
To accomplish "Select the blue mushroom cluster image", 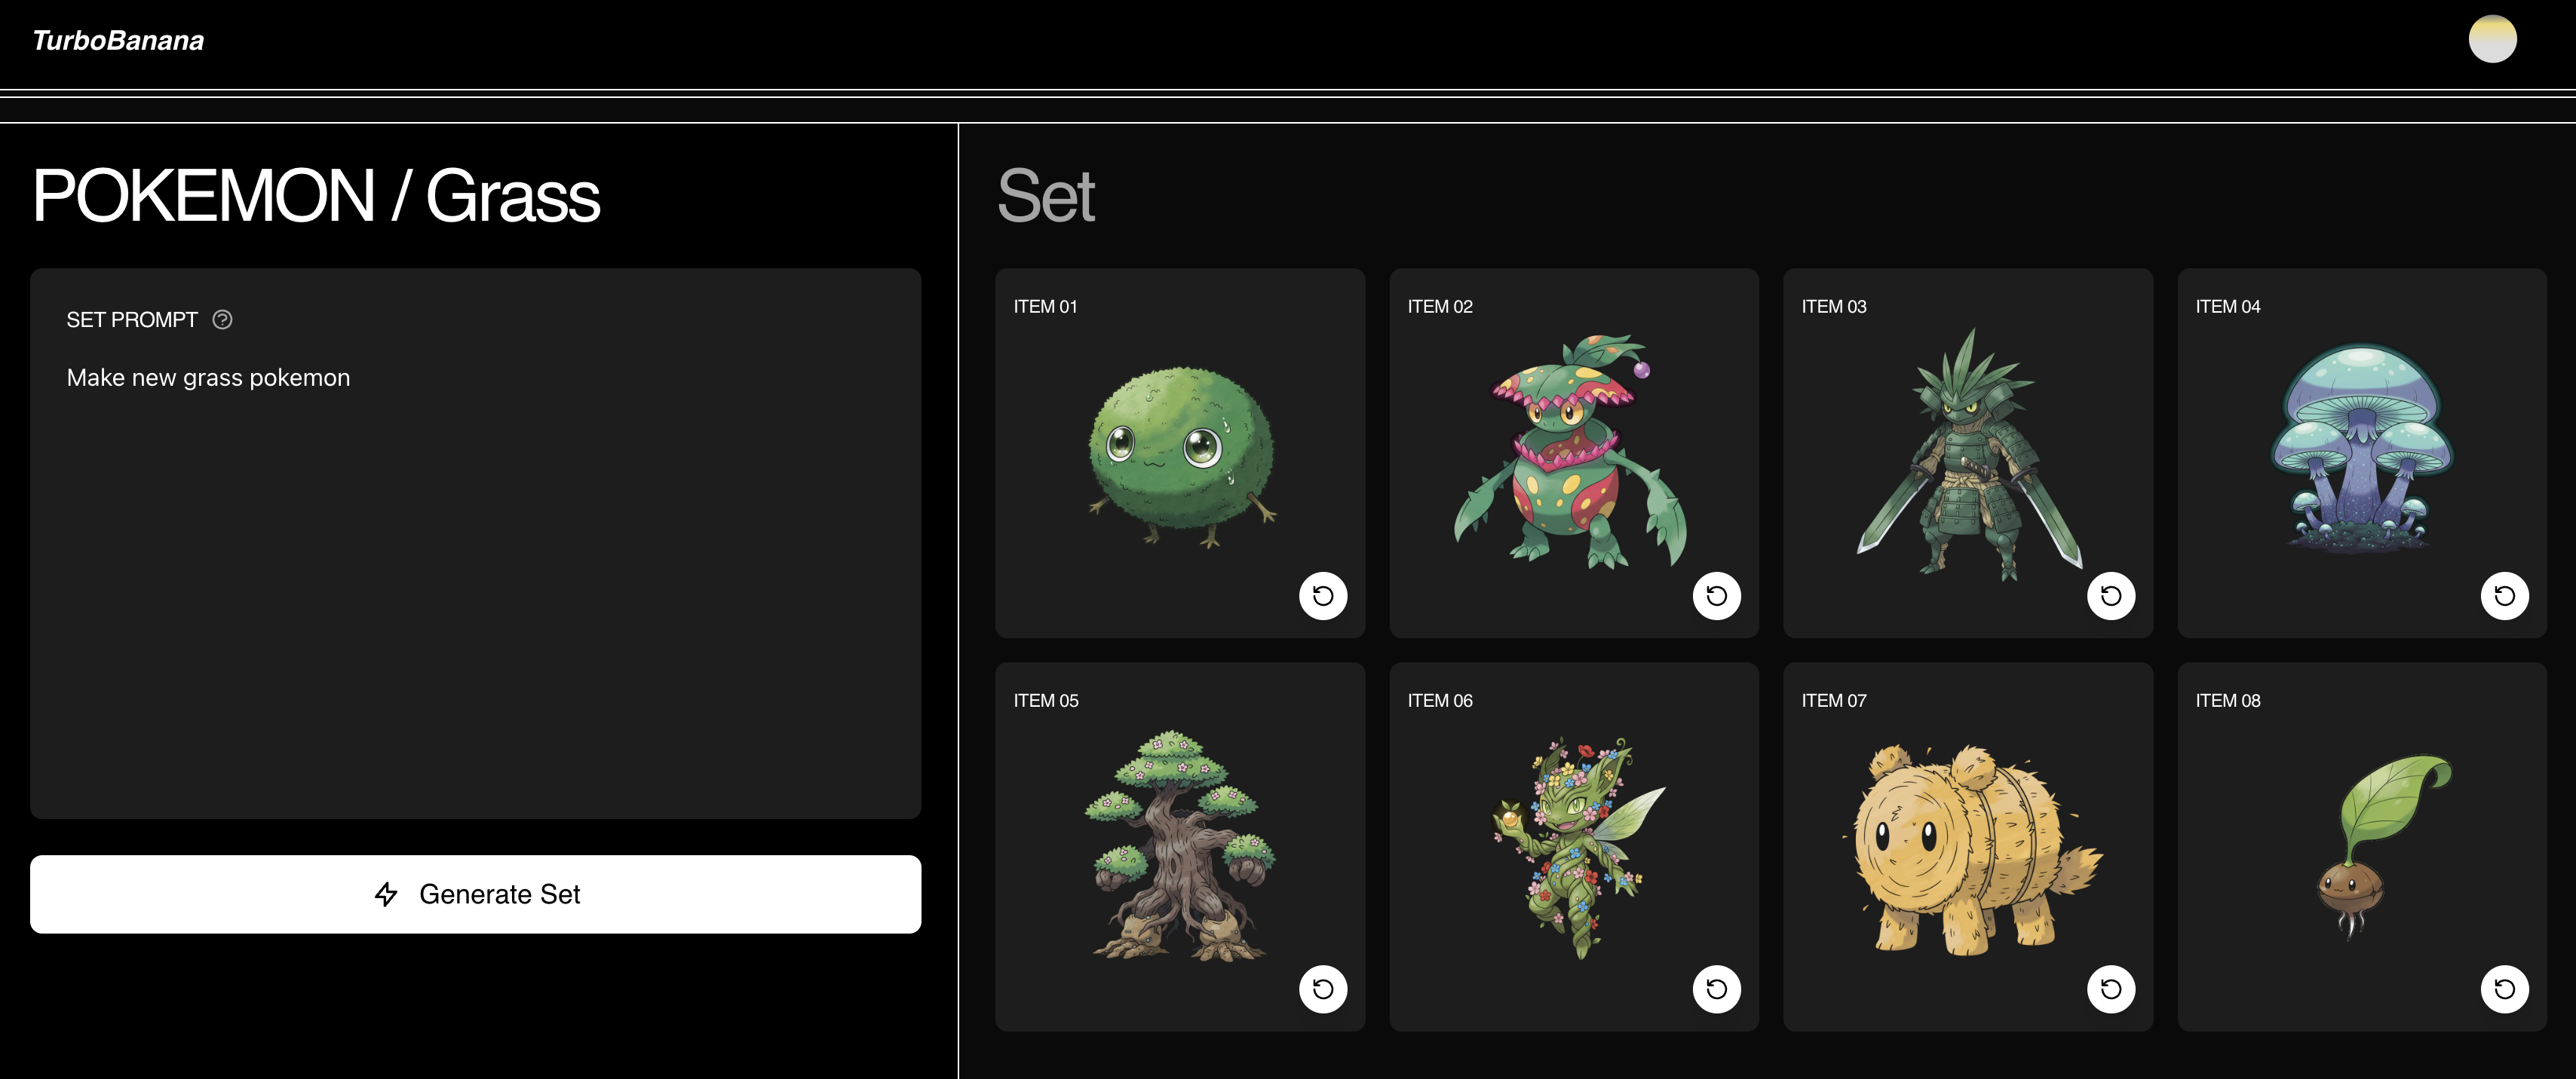I will pos(2362,448).
